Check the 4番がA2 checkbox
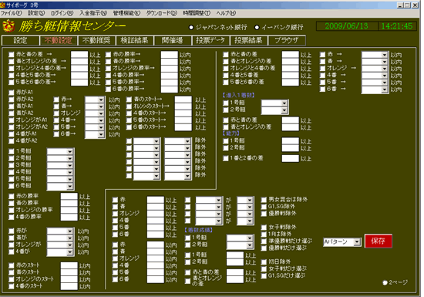The image size is (424, 297). coord(12,141)
